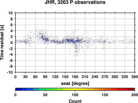Click the lowest outlier point near -6 seconds

click(x=76, y=61)
